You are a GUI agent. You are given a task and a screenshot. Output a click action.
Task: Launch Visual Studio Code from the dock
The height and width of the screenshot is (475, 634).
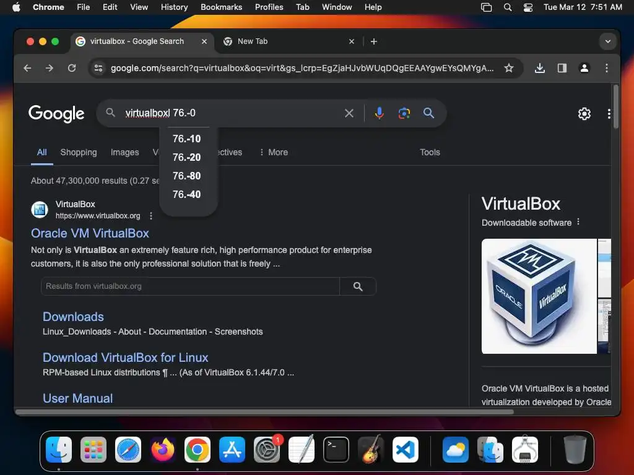tap(406, 450)
